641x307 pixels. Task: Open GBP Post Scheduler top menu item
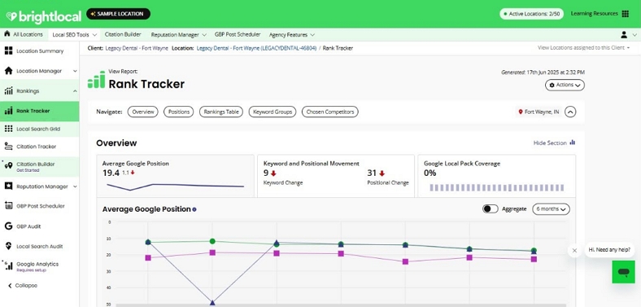238,34
